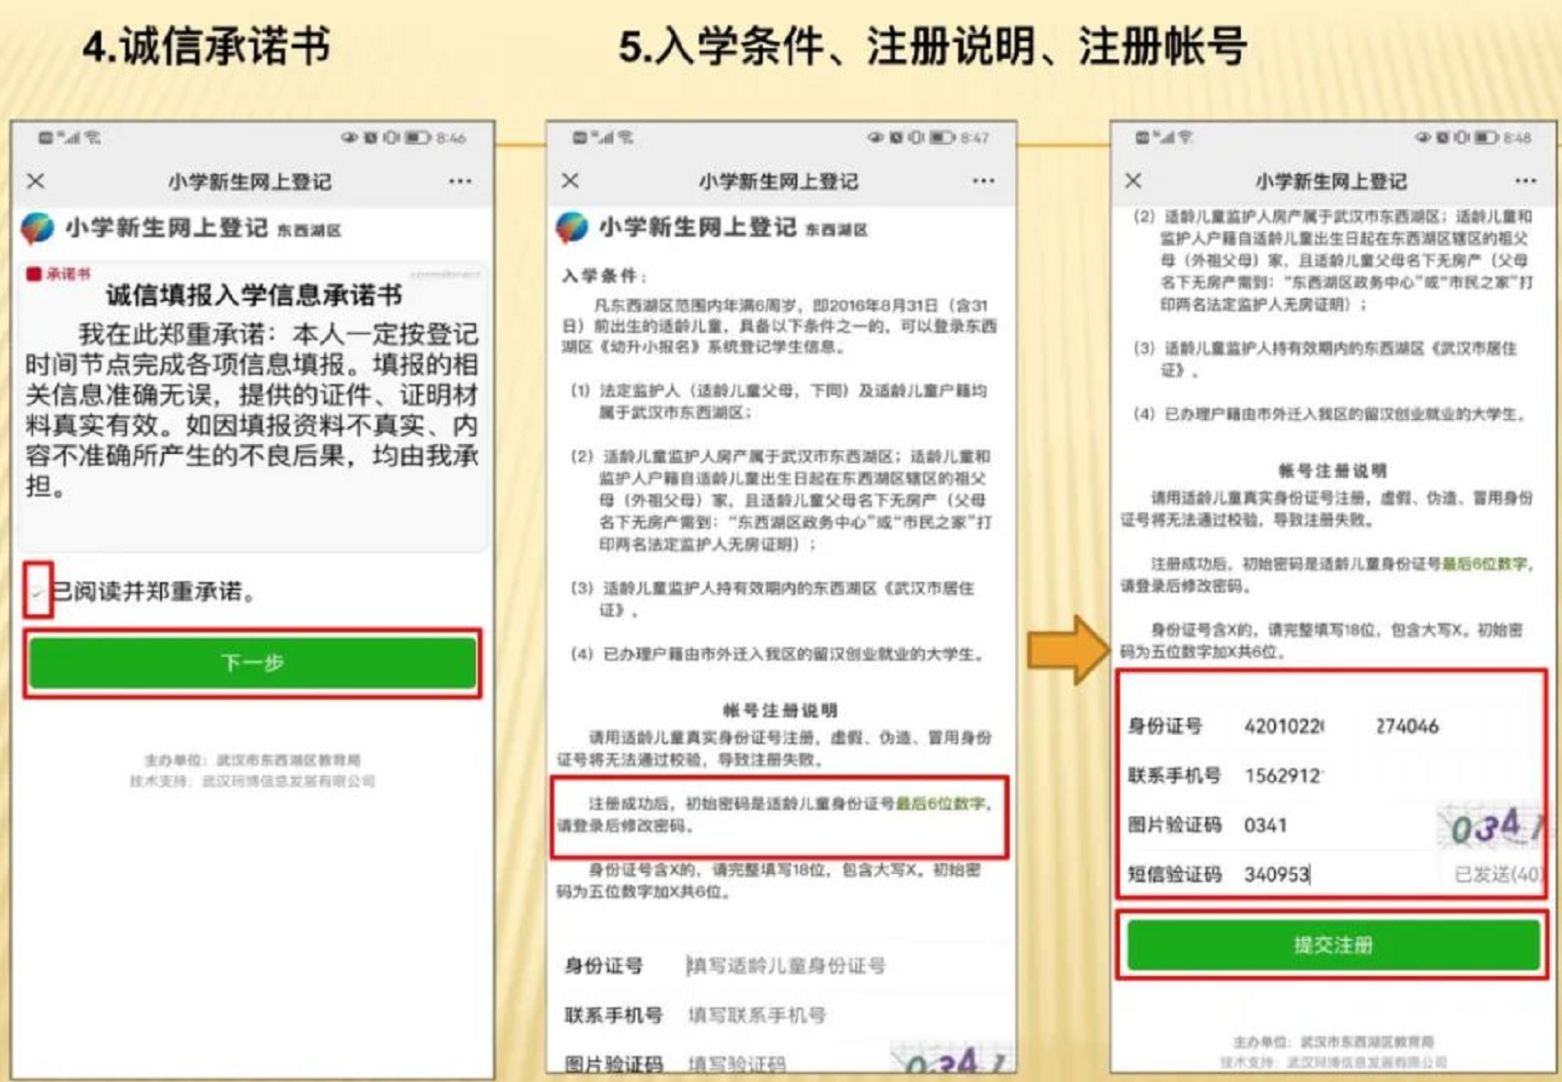
Task: Open the more options menu on the 8:47 screen
Action: pyautogui.click(x=983, y=181)
